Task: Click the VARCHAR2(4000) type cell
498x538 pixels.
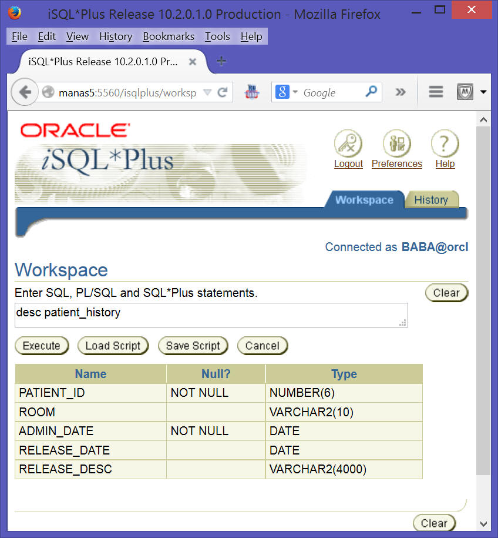Action: [x=344, y=469]
